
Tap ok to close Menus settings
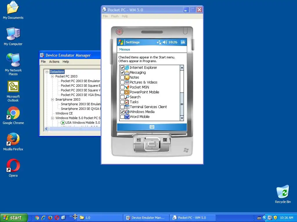183,42
